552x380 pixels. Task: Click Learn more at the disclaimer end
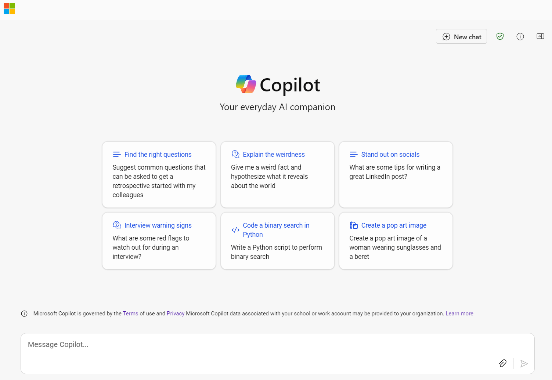tap(459, 313)
